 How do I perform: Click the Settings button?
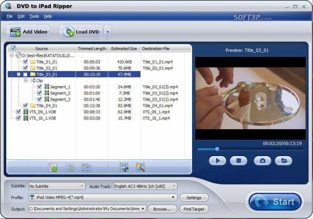(x=194, y=197)
